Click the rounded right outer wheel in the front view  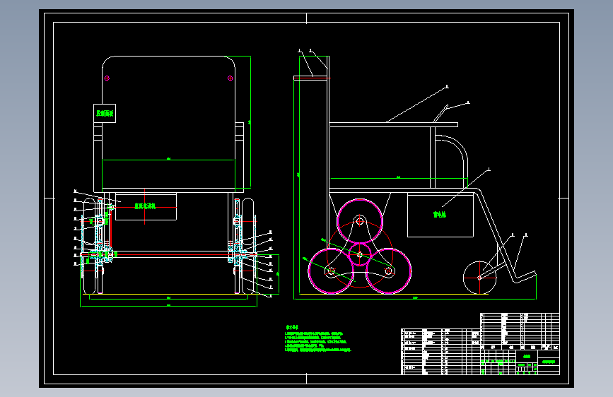(x=248, y=246)
